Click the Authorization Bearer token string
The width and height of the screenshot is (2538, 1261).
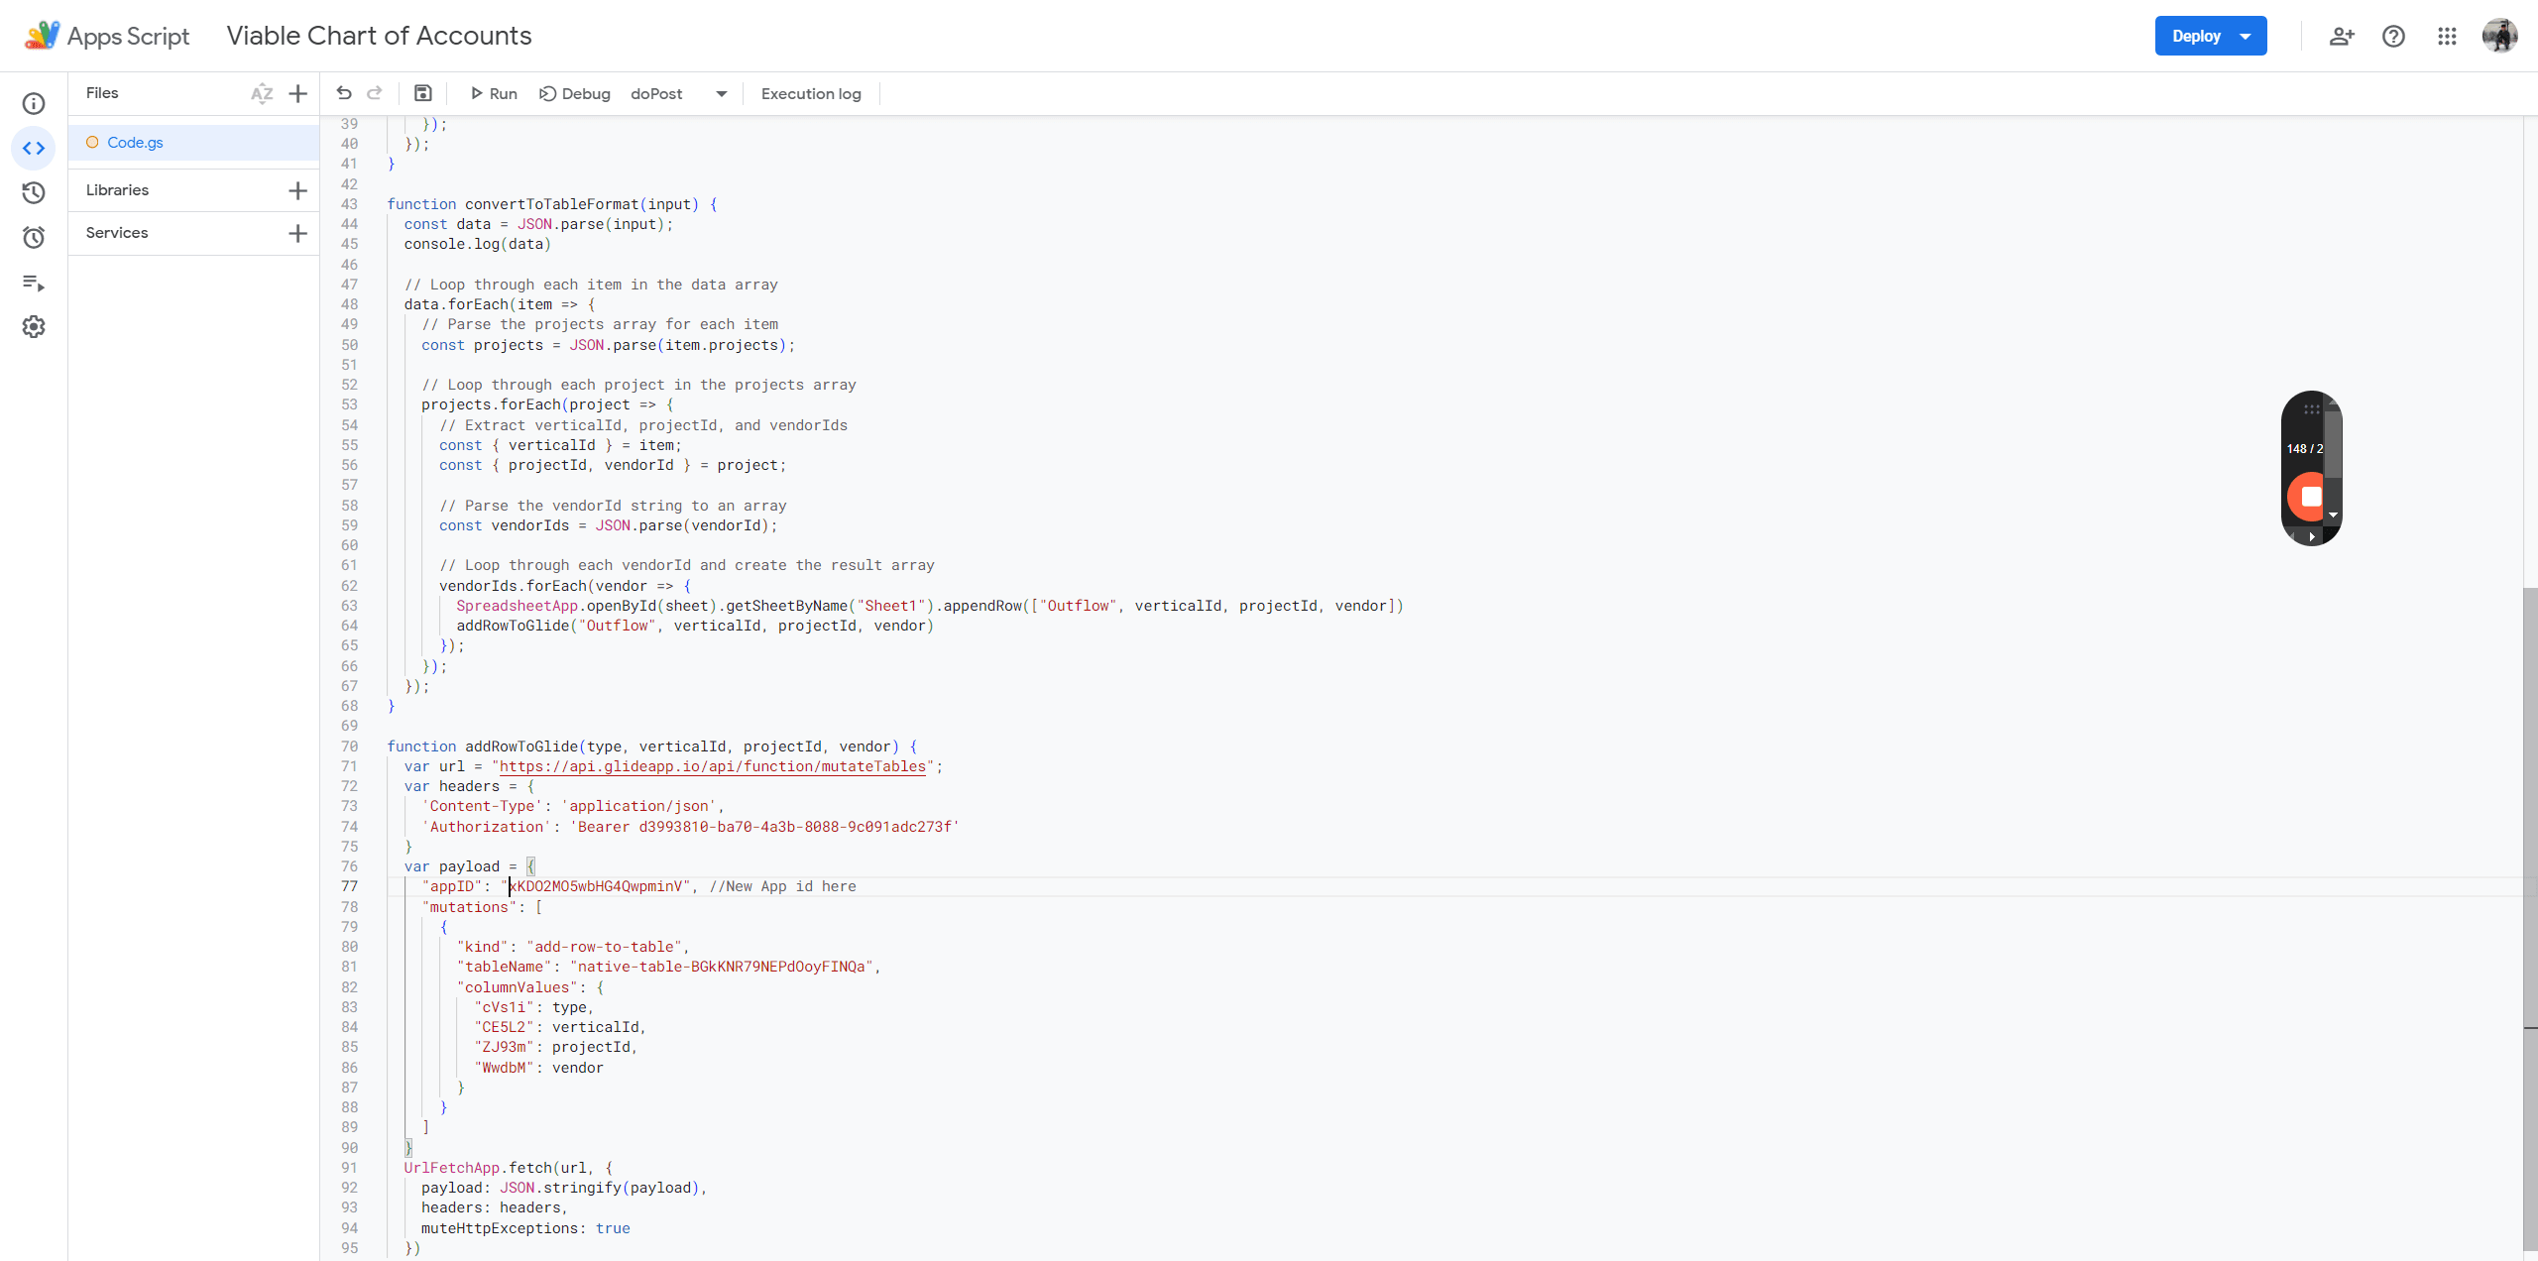click(x=764, y=827)
